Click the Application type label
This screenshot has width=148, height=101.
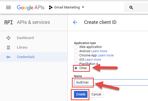pos(85,43)
